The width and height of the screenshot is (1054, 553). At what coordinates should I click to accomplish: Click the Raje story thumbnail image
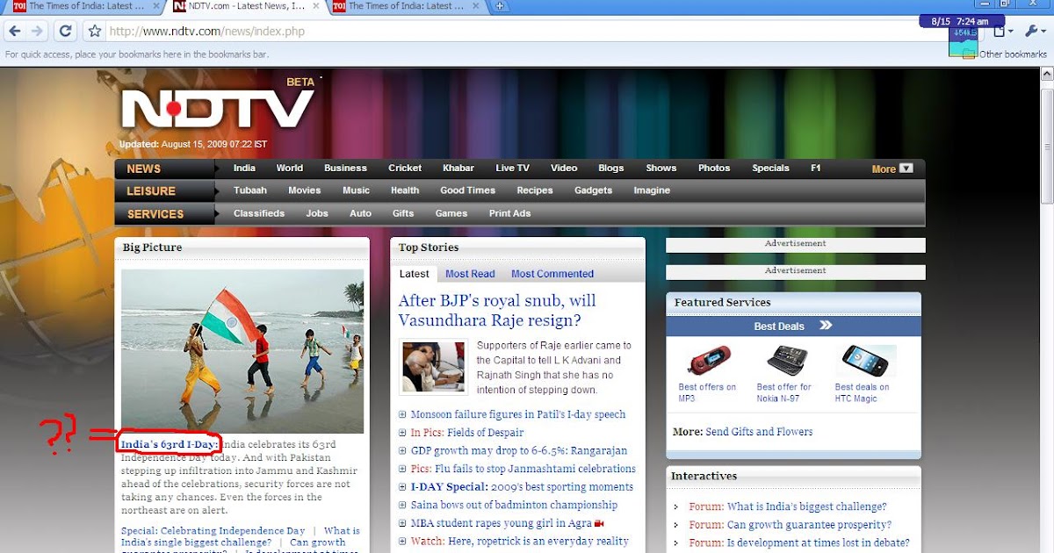click(433, 367)
